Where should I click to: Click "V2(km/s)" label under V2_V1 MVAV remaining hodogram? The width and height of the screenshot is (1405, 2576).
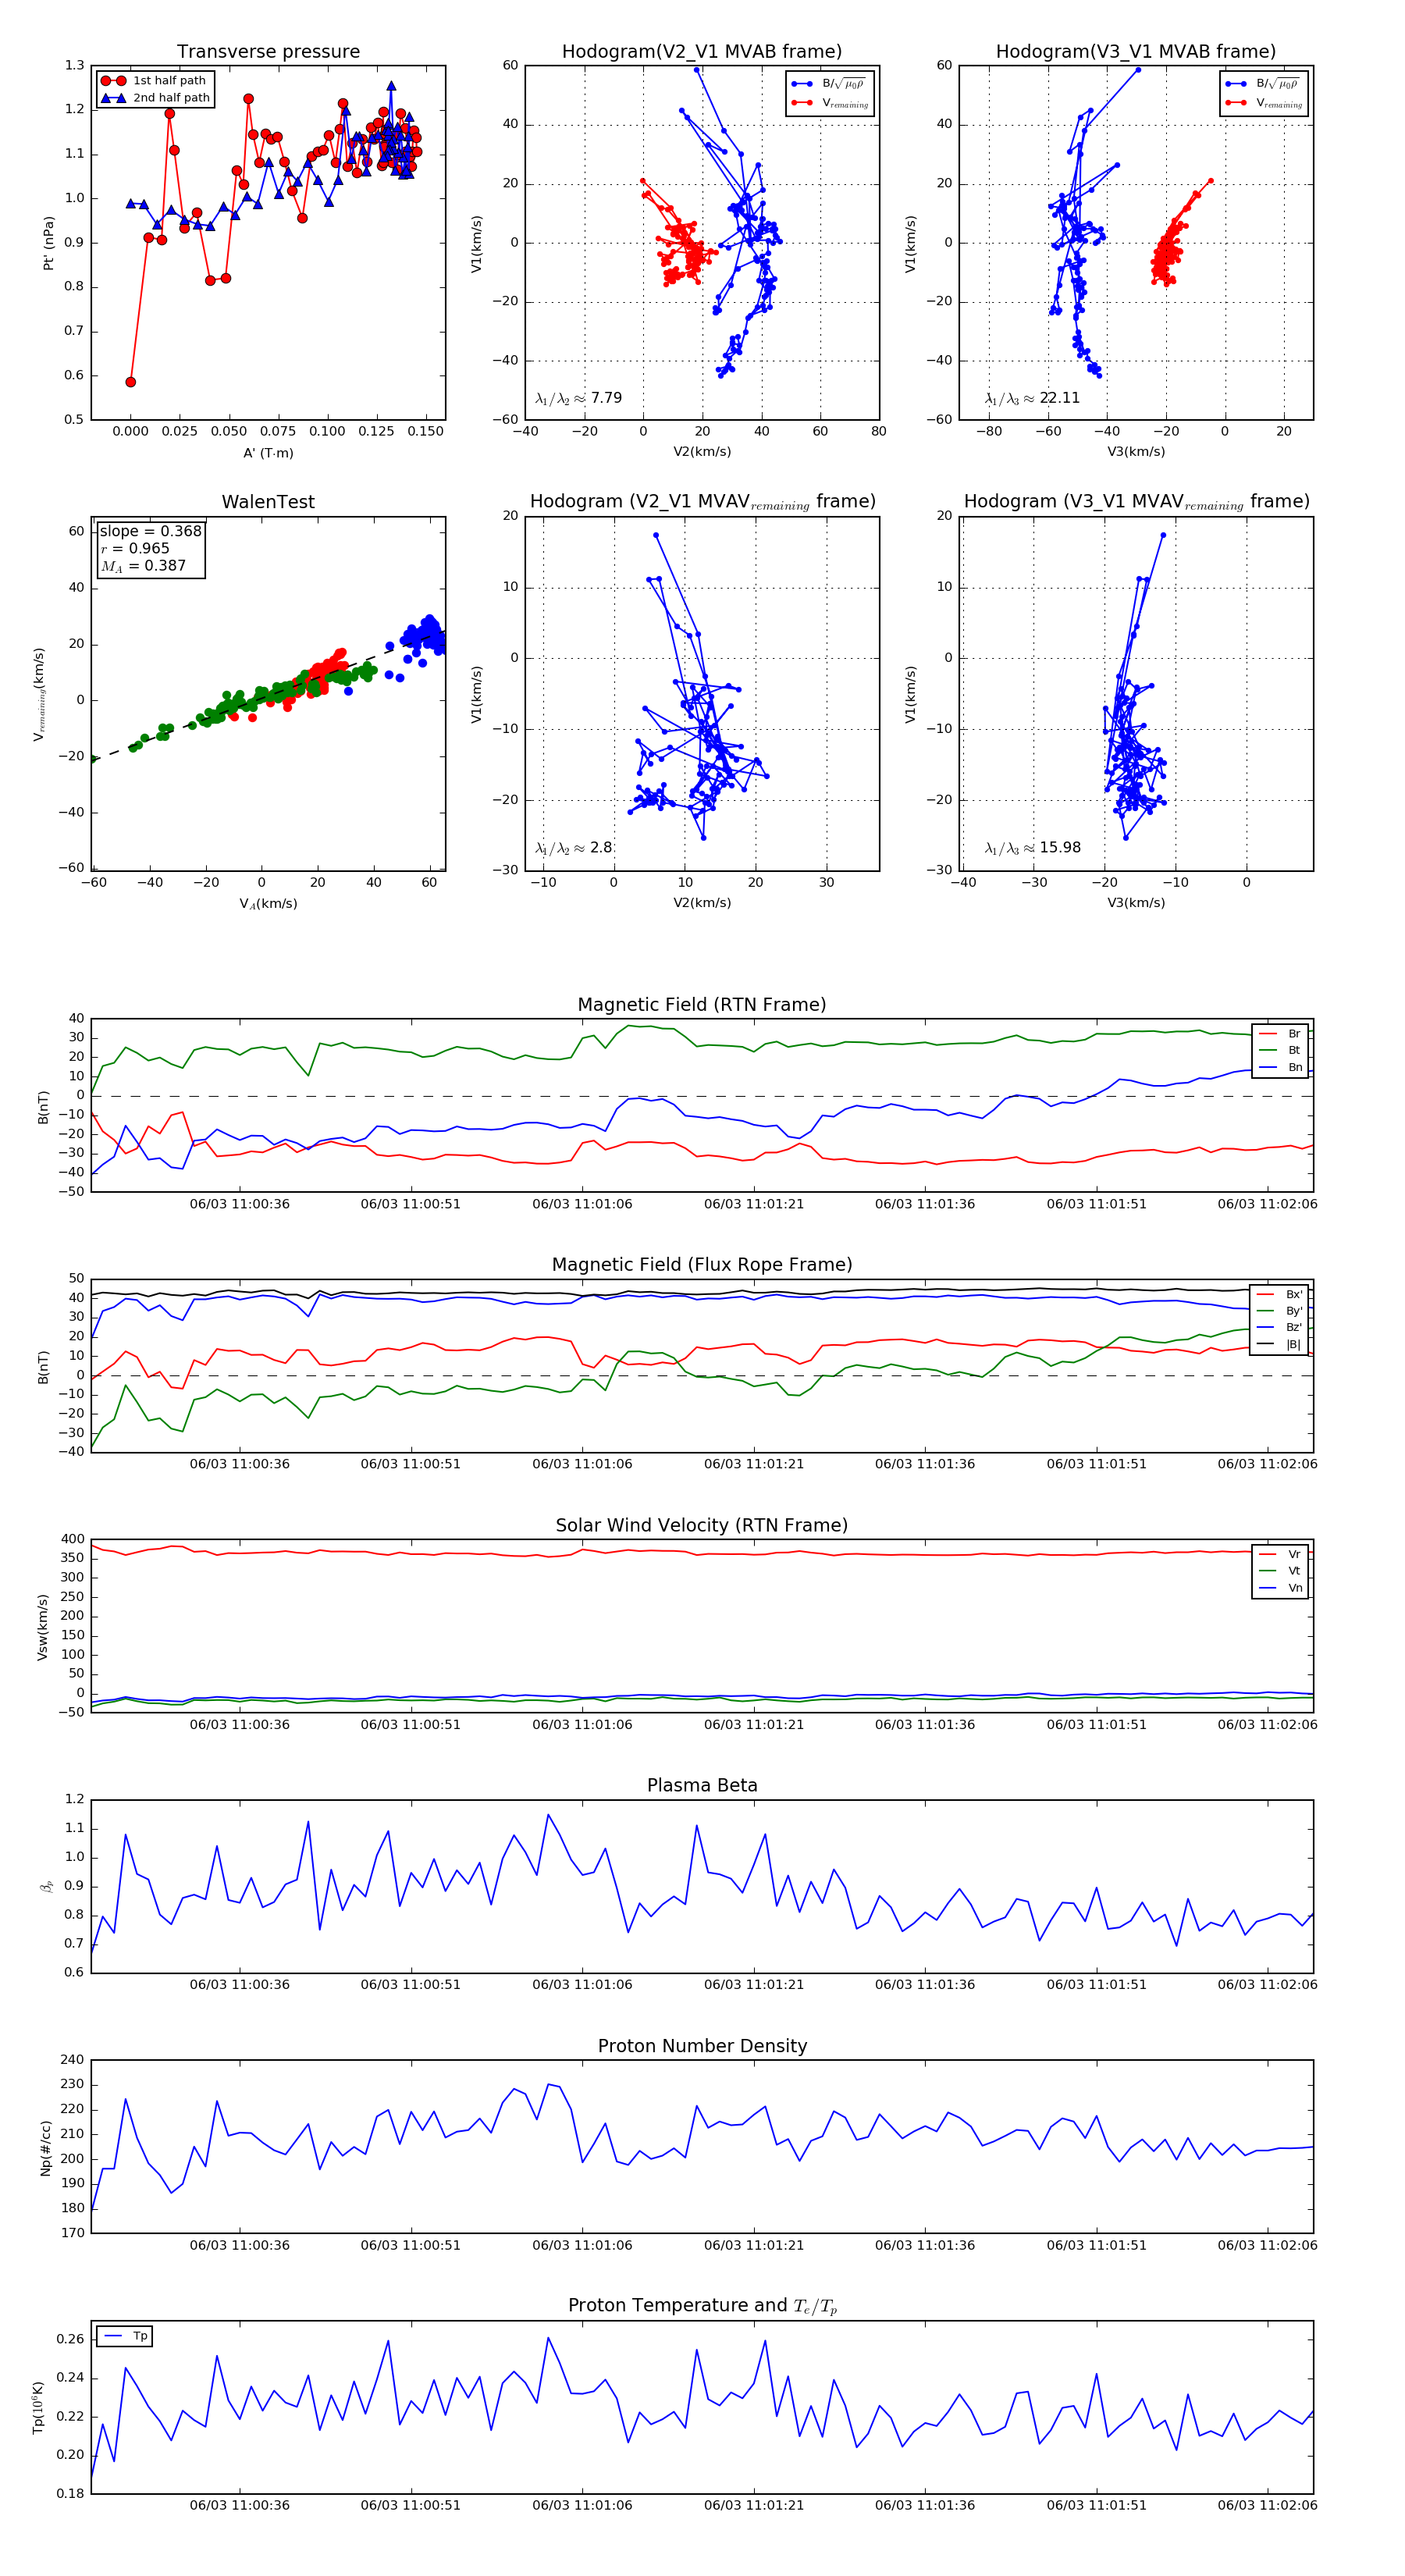point(702,903)
